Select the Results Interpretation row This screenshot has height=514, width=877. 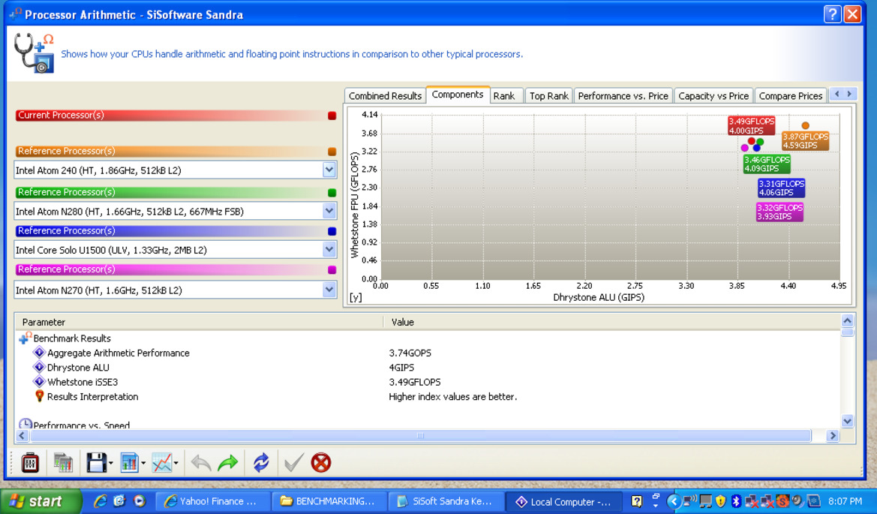click(92, 396)
